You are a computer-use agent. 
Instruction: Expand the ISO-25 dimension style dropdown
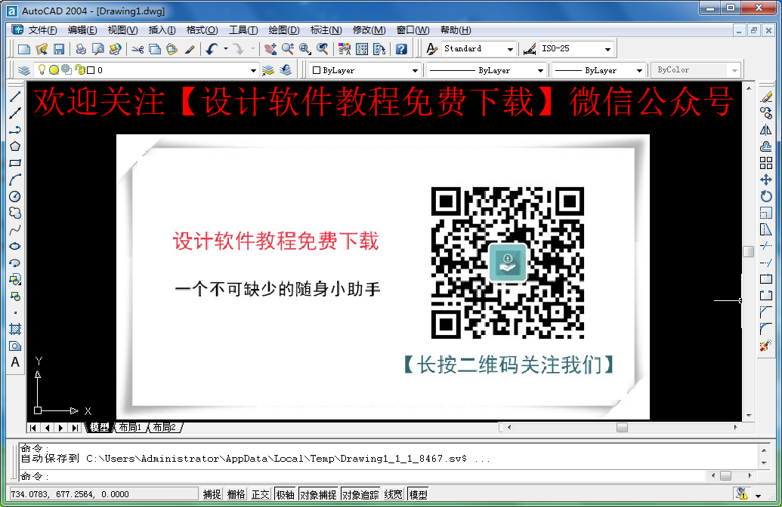(608, 49)
